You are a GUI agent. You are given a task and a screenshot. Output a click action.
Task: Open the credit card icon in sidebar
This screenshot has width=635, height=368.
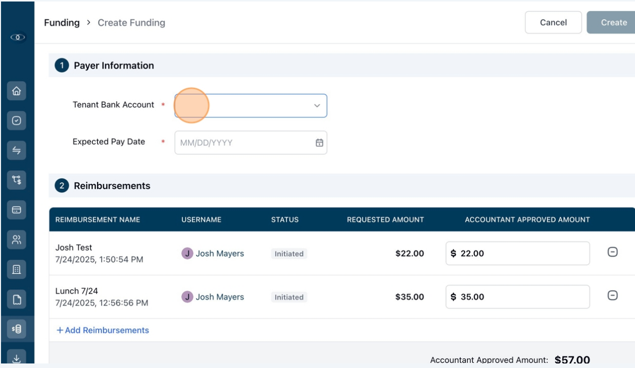[17, 210]
